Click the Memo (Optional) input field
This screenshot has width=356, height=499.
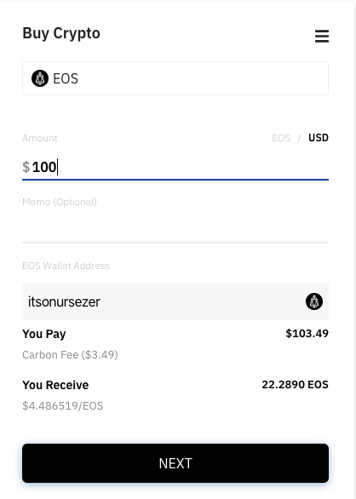point(175,227)
